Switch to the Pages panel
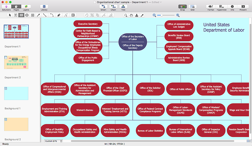 [x=16, y=7]
